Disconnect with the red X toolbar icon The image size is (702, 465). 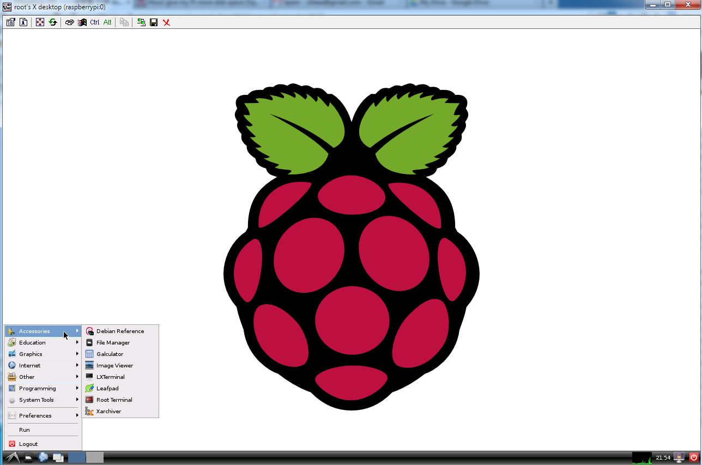(167, 22)
